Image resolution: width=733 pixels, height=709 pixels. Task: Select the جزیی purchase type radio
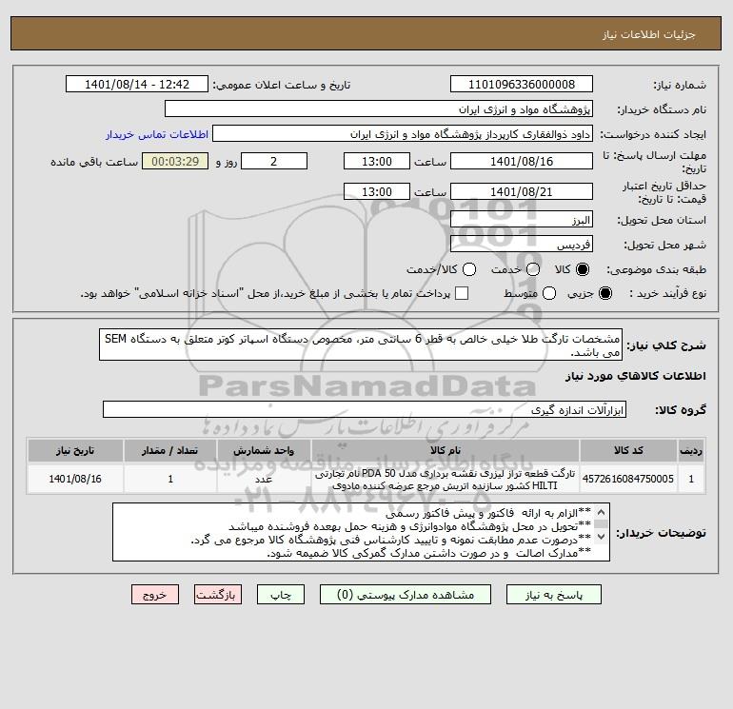click(604, 293)
